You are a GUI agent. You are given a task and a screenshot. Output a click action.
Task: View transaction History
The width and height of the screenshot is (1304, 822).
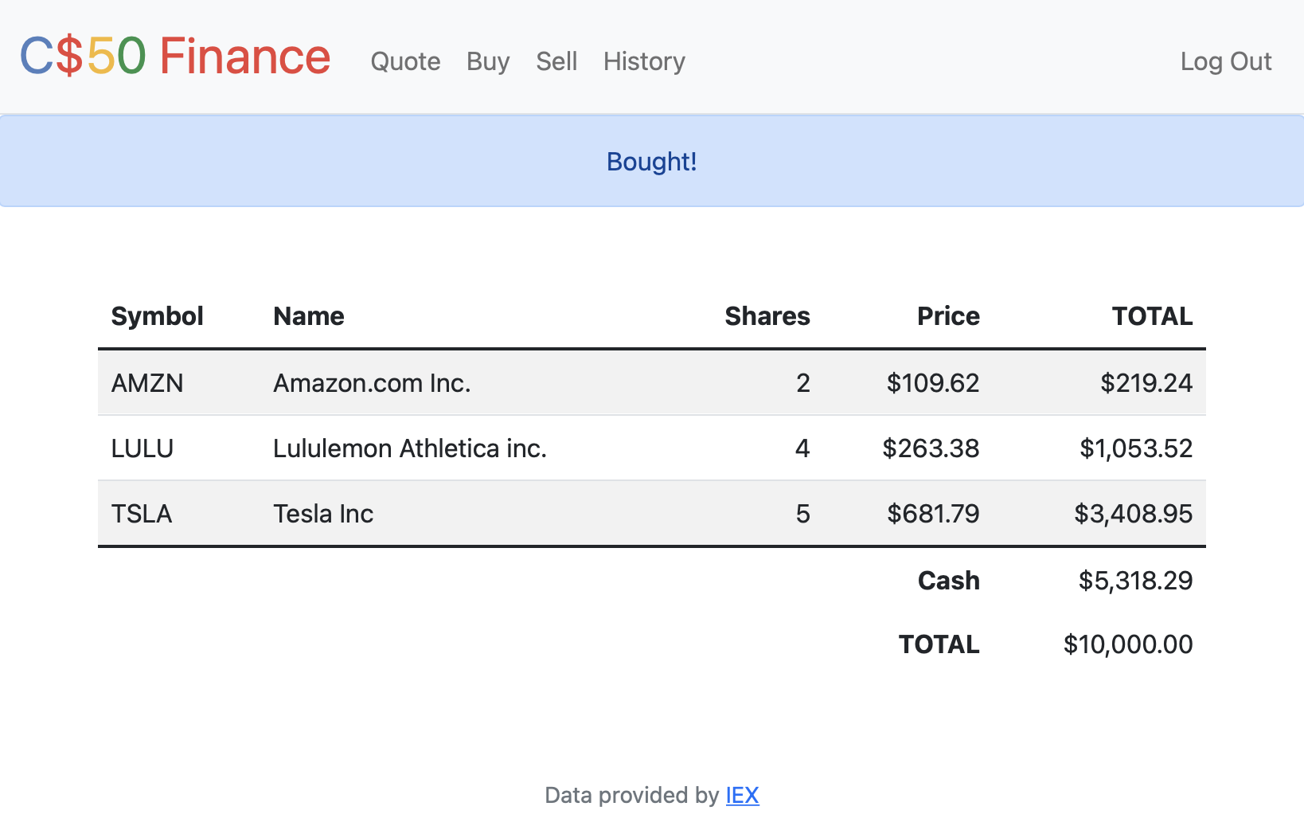(644, 61)
